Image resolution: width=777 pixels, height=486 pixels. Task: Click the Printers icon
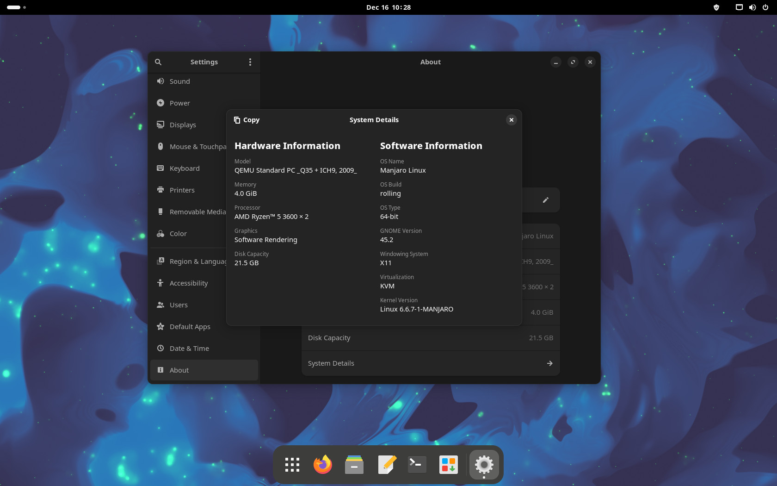(x=160, y=190)
